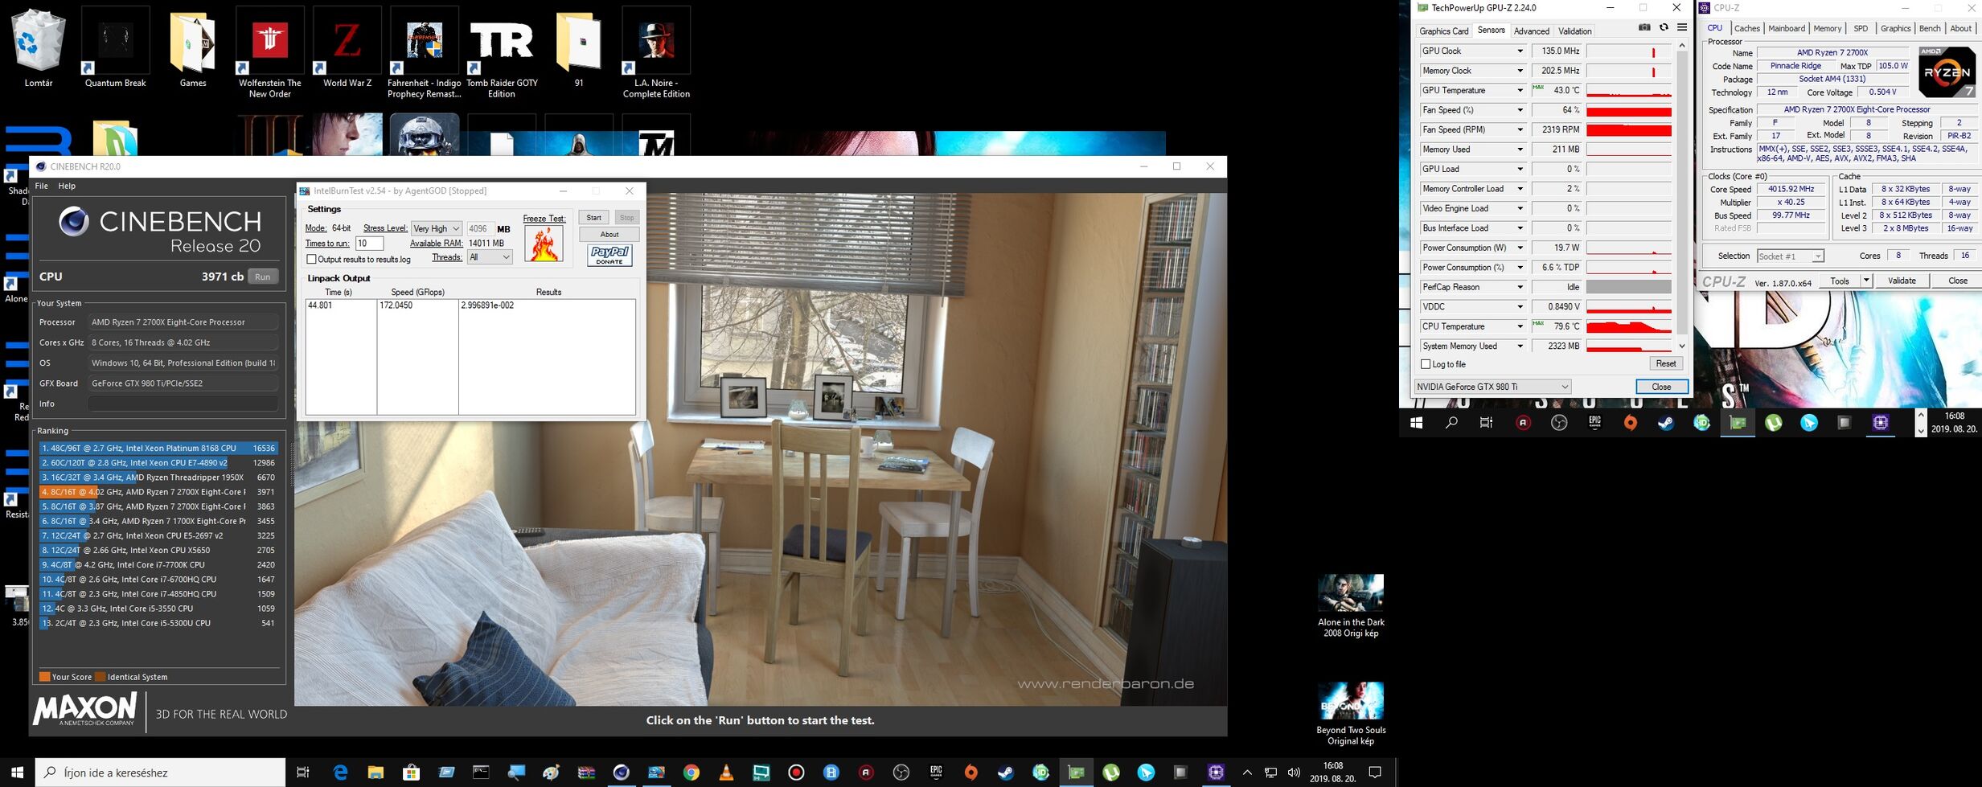This screenshot has height=787, width=1982.
Task: Select L.A. Noire Complete Edition shortcut
Action: click(656, 53)
